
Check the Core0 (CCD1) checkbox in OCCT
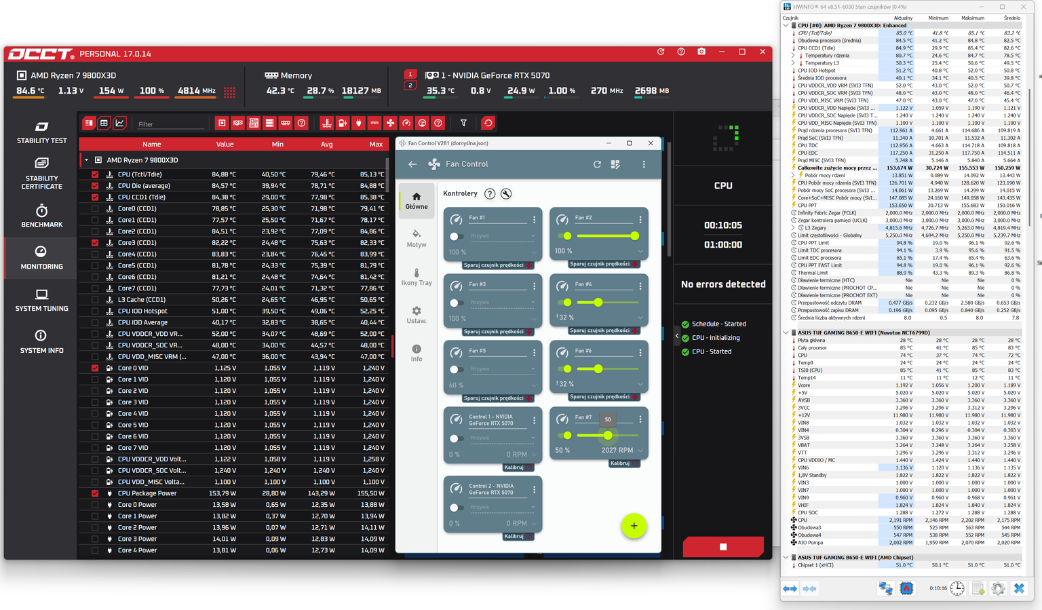point(95,208)
